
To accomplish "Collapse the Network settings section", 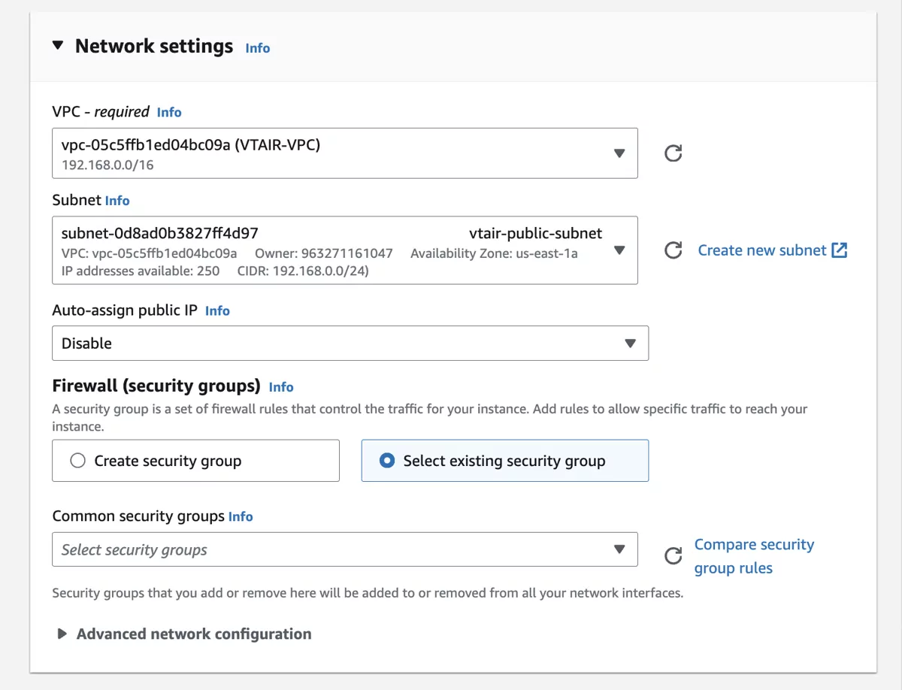I will [x=58, y=45].
